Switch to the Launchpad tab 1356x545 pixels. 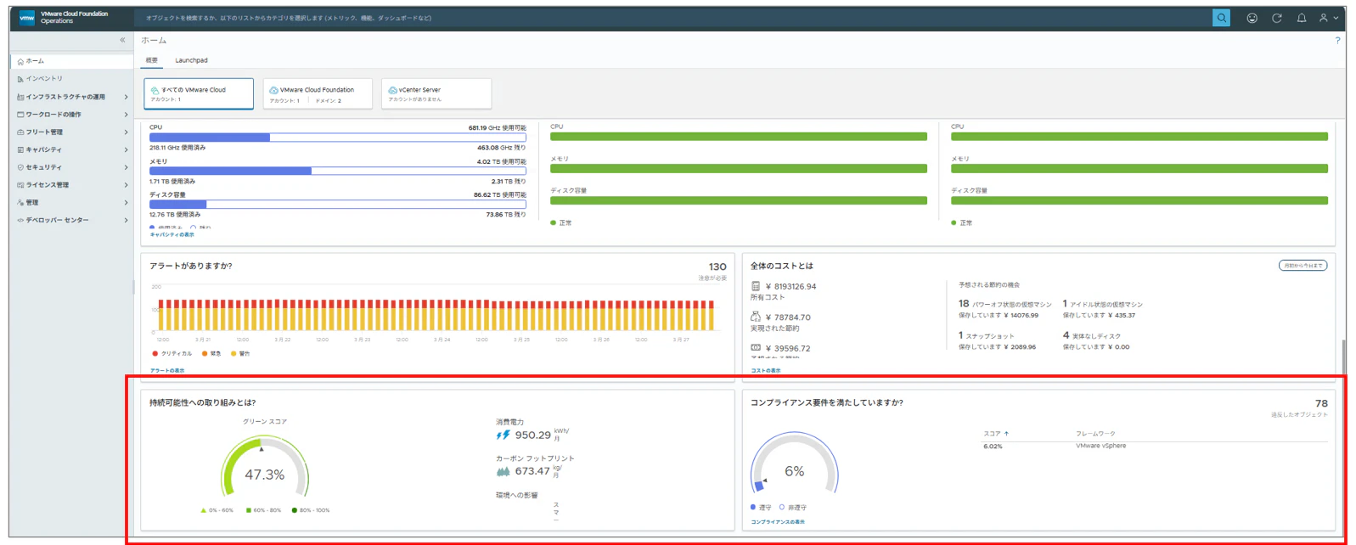point(191,60)
